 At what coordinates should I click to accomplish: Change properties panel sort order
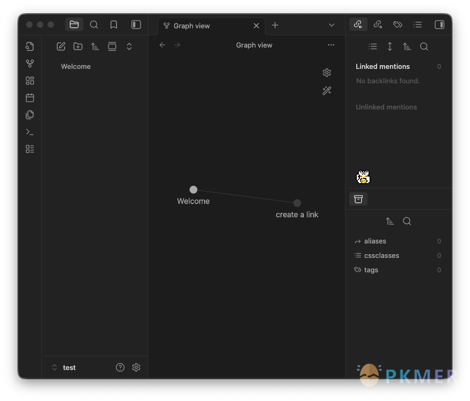[390, 221]
